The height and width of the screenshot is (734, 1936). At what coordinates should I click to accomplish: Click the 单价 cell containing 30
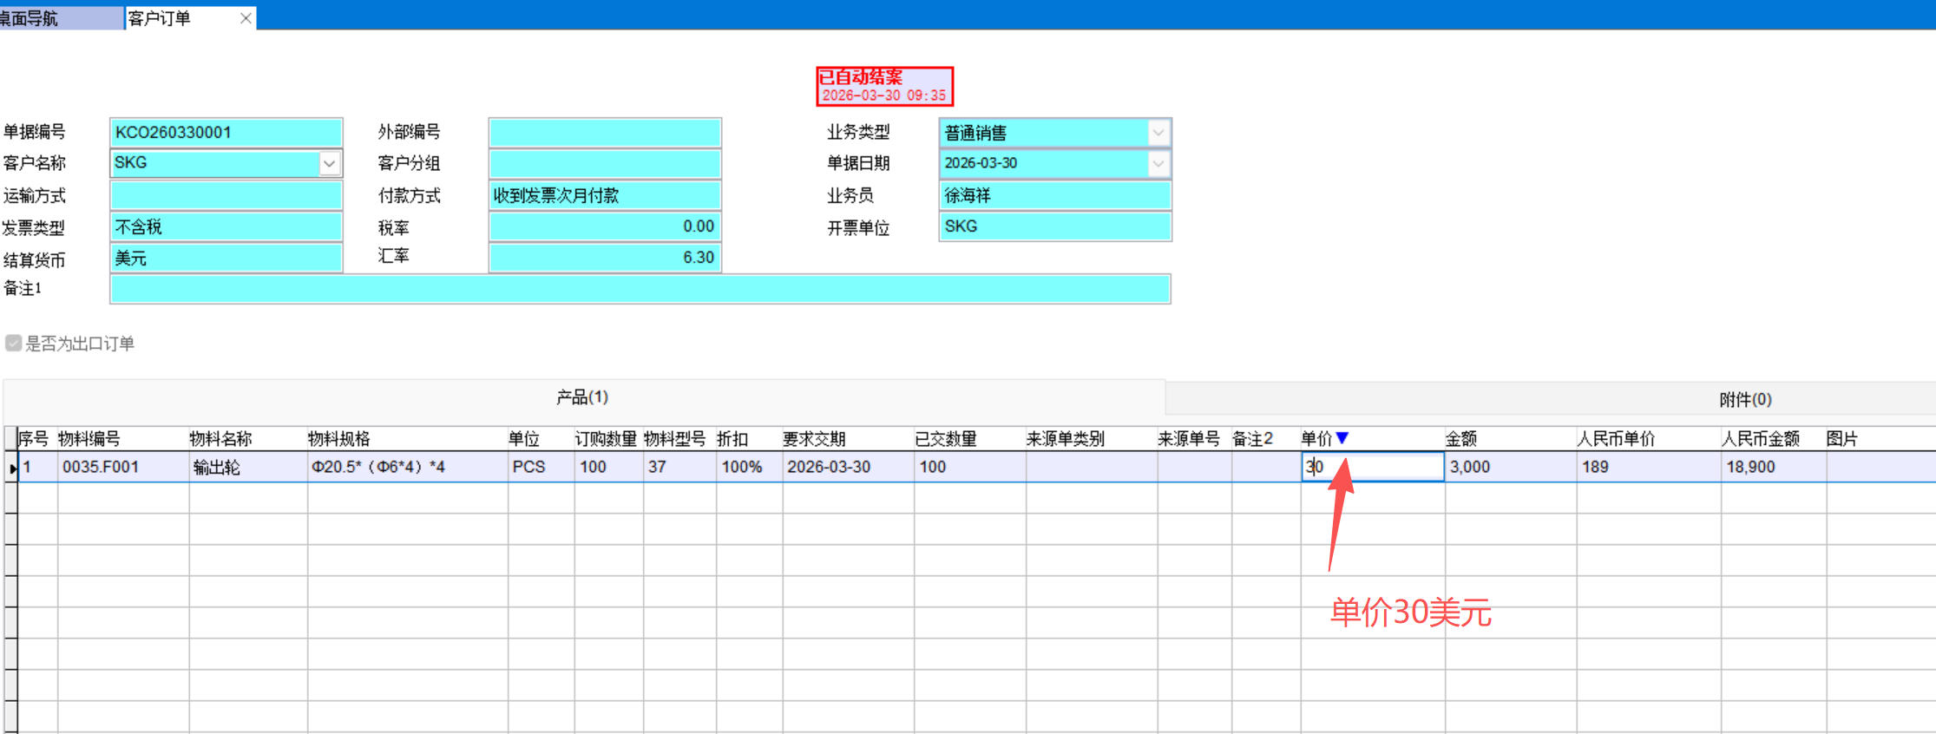tap(1372, 467)
